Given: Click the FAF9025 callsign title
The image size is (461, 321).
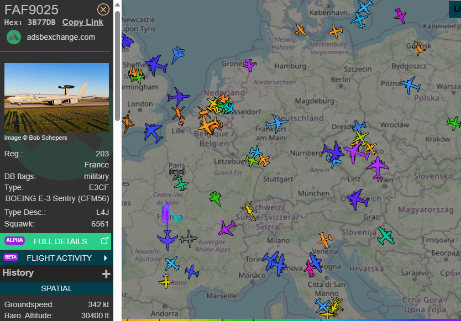Looking at the screenshot, I should point(32,10).
